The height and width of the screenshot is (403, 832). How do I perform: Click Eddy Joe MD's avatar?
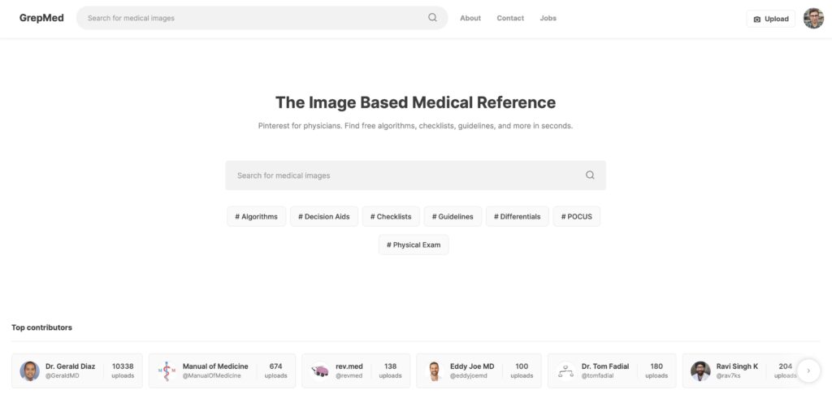point(434,371)
